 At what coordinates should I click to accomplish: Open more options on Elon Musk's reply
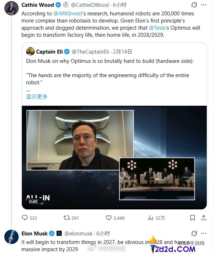(205, 234)
